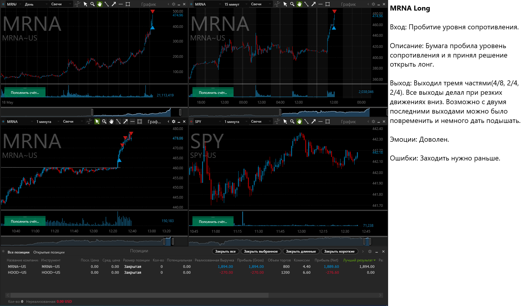Open 'Свечи' chart type dropdown in 15-minute chart
Viewport: 525px width, 306px height.
click(x=261, y=4)
